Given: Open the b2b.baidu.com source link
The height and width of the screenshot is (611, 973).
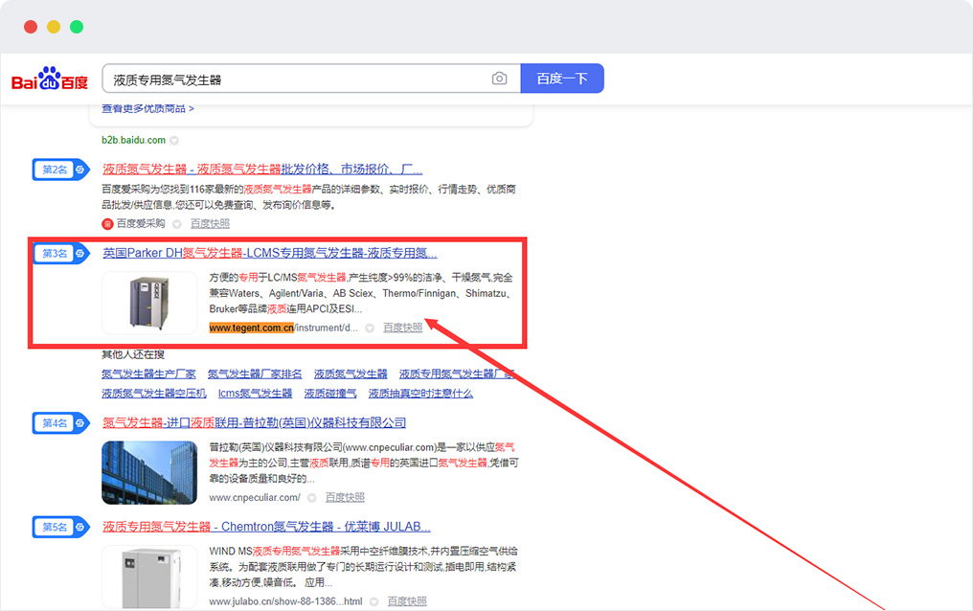Looking at the screenshot, I should tap(133, 140).
